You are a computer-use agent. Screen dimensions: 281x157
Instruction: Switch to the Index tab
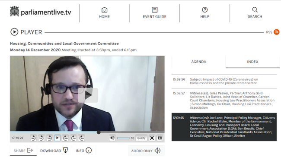coord(253,62)
